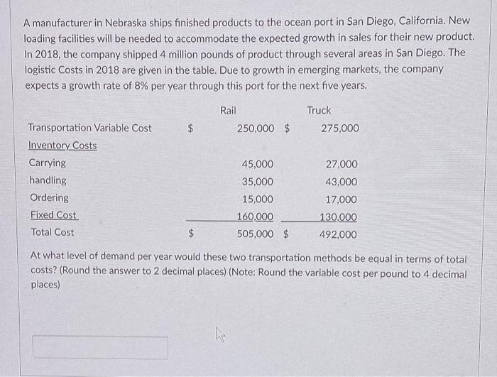Select the handling row label
497x377 pixels.
pos(48,181)
